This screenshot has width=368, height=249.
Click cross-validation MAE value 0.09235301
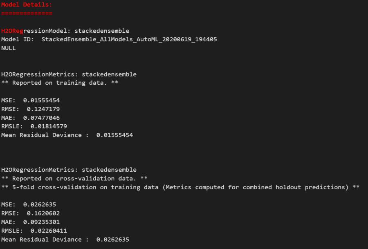pyautogui.click(x=41, y=222)
